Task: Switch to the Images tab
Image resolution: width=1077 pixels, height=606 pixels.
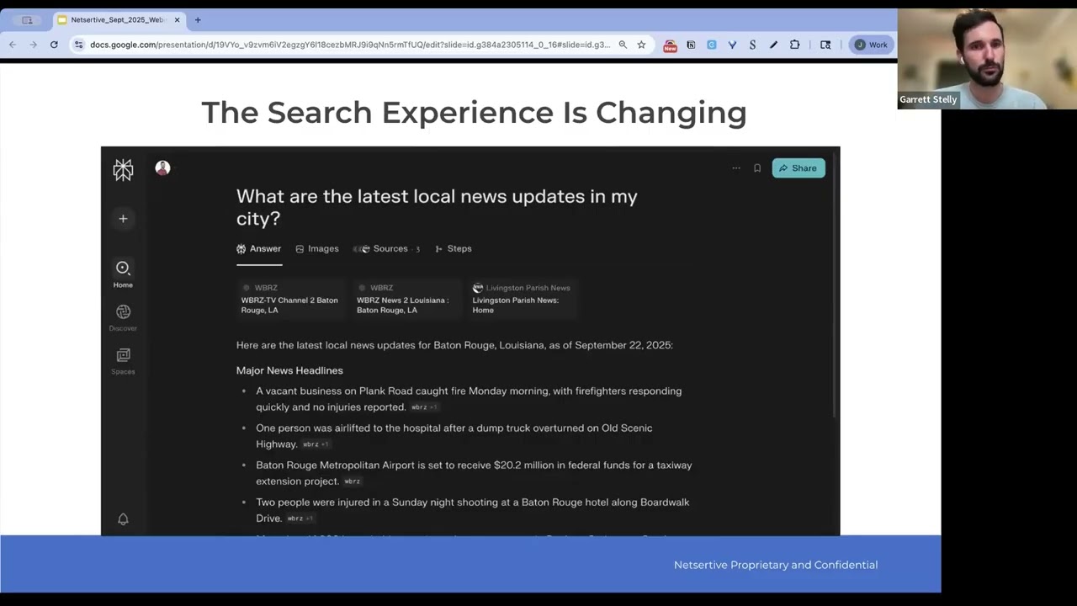Action: [x=317, y=249]
